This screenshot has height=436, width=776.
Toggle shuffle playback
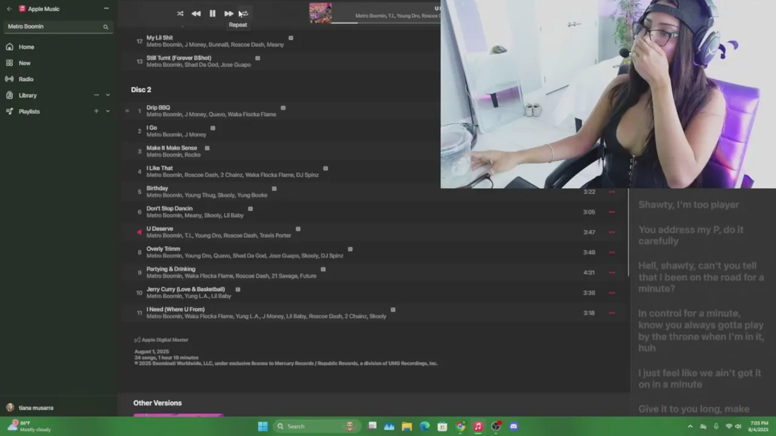point(180,13)
